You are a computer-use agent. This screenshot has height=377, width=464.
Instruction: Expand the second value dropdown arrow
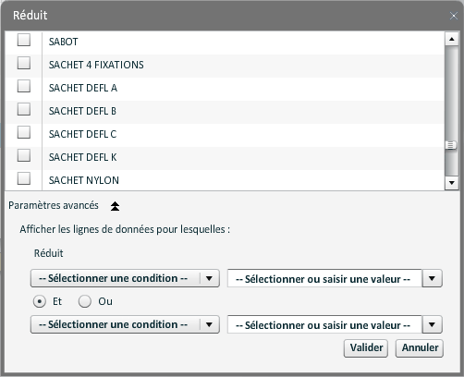pos(432,324)
